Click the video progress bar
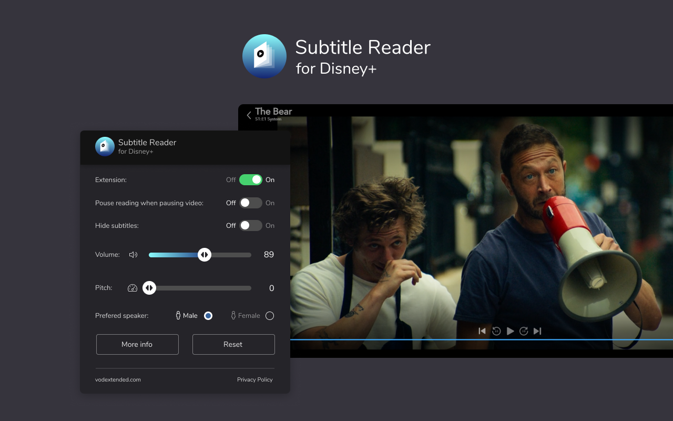The width and height of the screenshot is (673, 421). 482,339
